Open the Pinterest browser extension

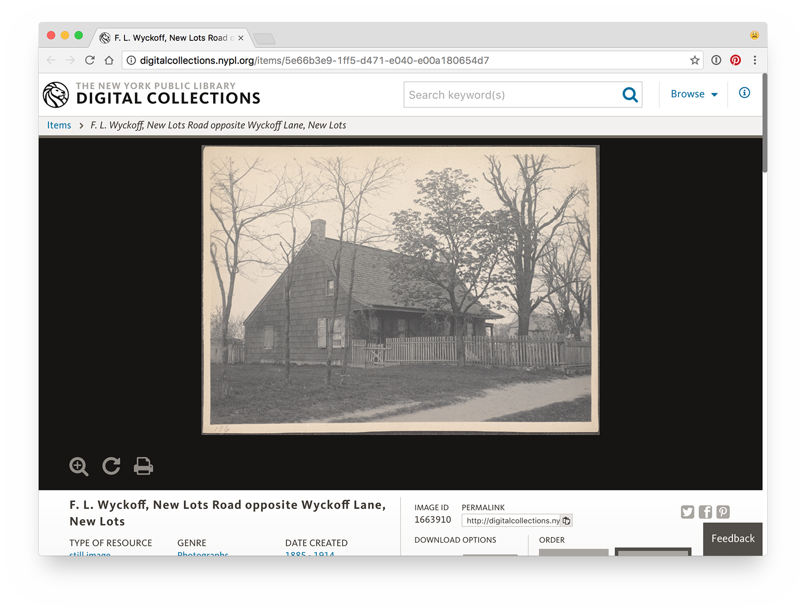click(735, 60)
